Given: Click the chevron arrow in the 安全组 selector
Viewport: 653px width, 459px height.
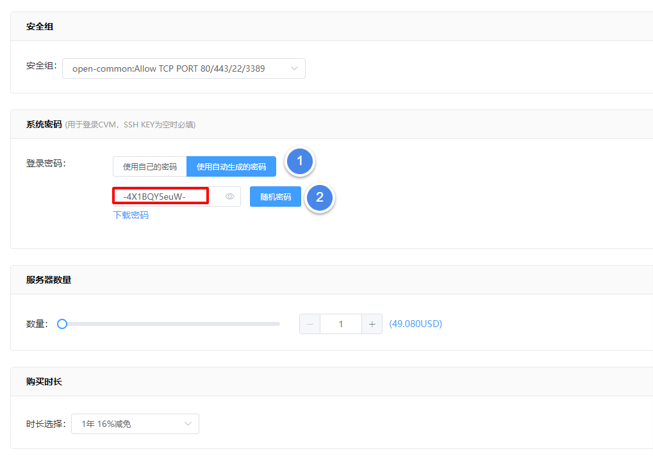Looking at the screenshot, I should point(294,68).
